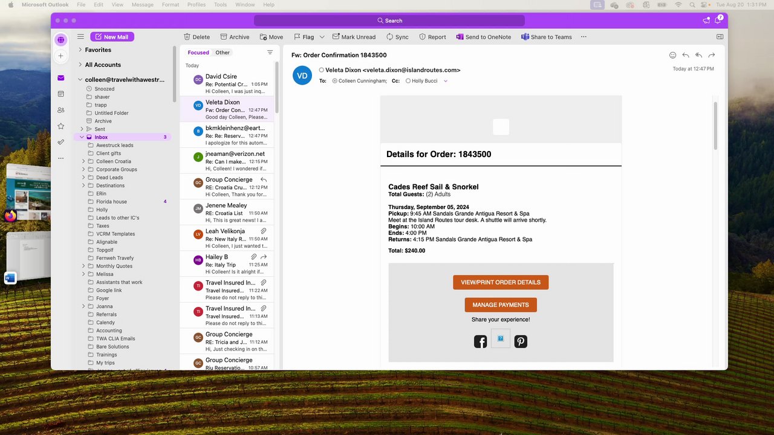Click the reading pane scrollbar
774x435 pixels.
click(716, 126)
